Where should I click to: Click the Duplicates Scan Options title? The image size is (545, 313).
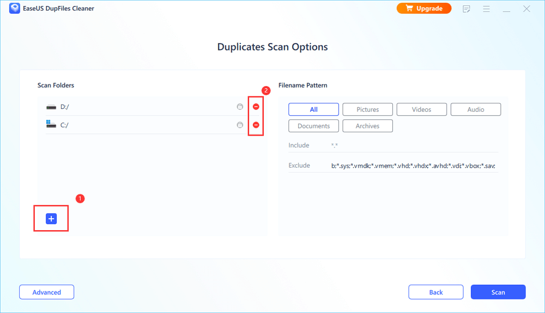click(272, 47)
